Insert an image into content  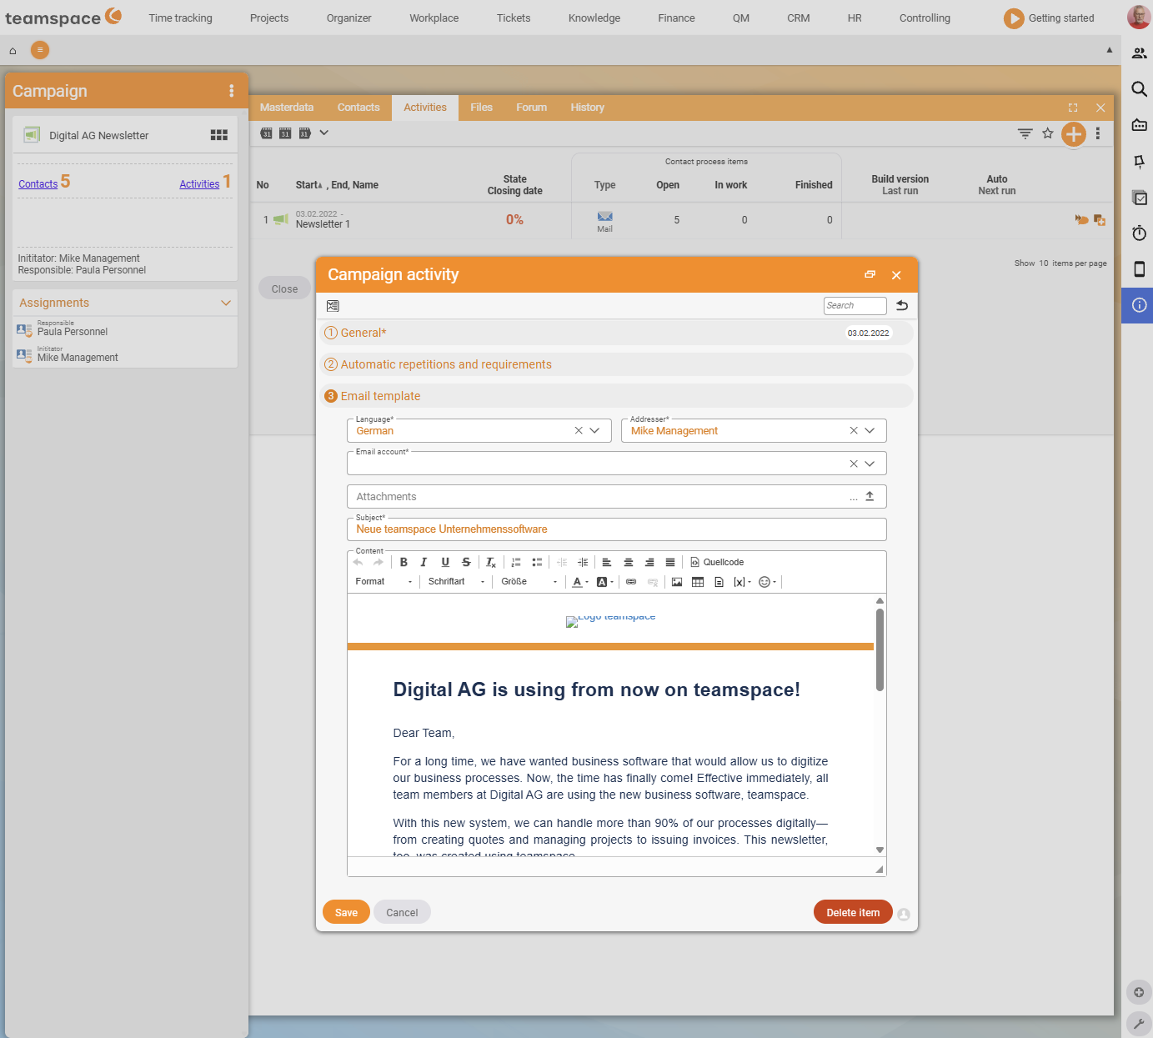[x=677, y=582]
